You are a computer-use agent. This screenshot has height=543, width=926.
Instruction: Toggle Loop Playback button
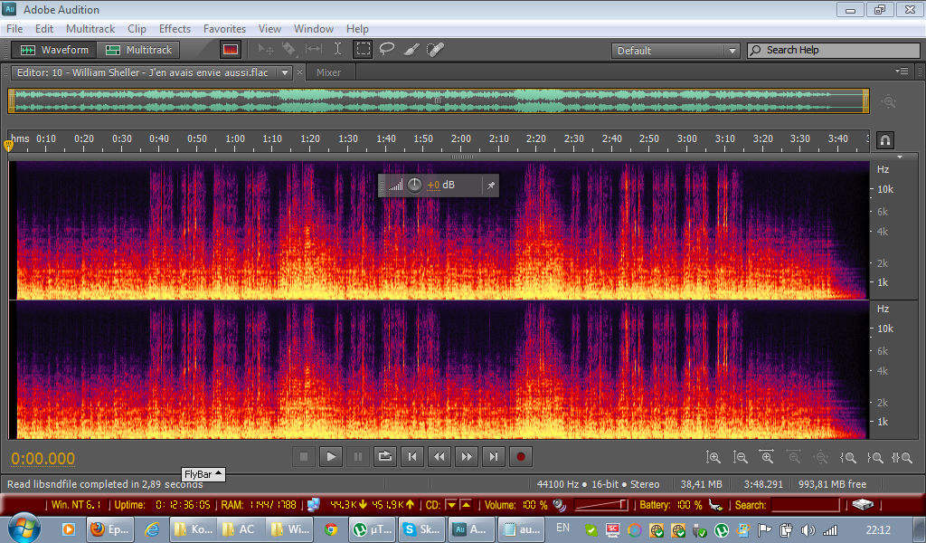[384, 457]
